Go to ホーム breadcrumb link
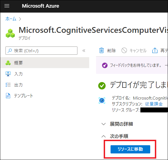Screen dimensions: 168x160 [x=11, y=19]
